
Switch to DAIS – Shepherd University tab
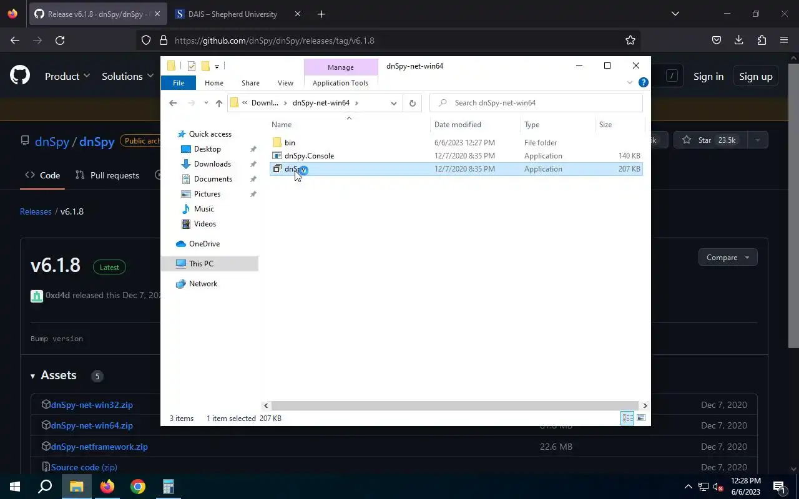point(238,14)
